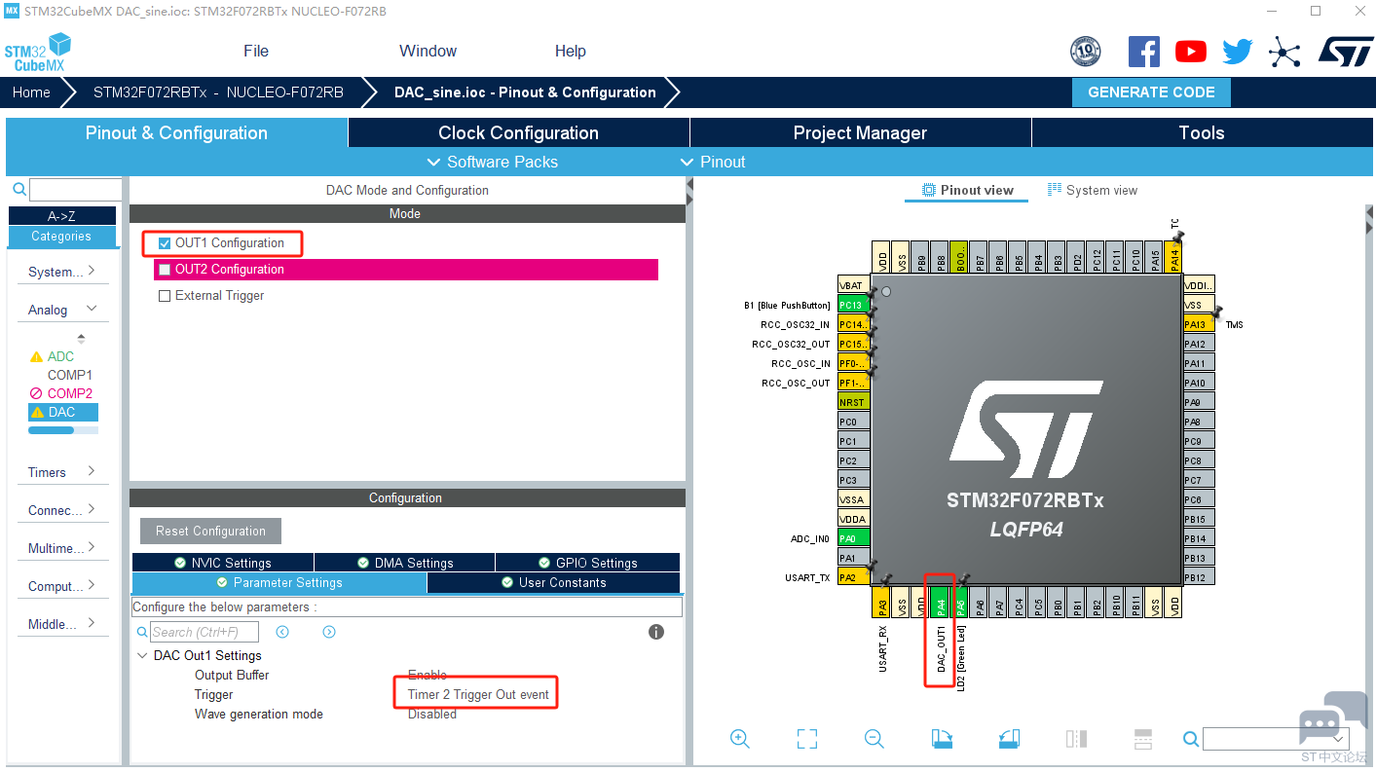Zoom in on the pinout view
Image resolution: width=1376 pixels, height=772 pixels.
pyautogui.click(x=740, y=739)
